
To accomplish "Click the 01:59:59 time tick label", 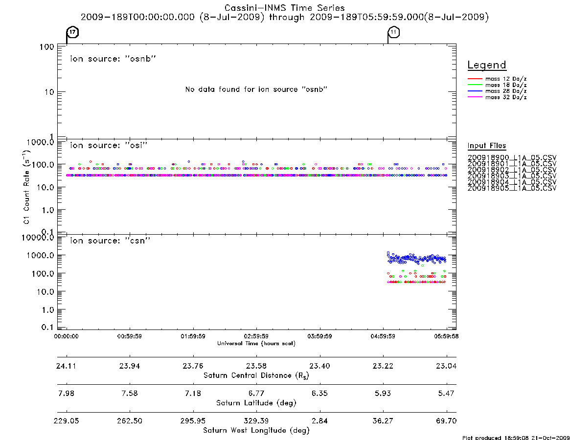I will tap(193, 336).
